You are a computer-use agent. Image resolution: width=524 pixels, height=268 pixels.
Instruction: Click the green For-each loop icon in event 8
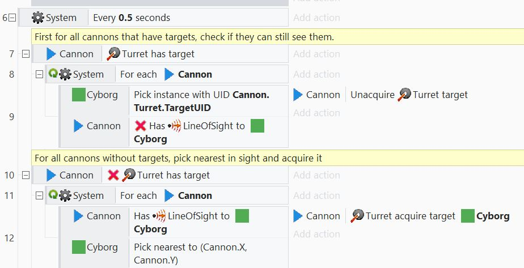(x=53, y=73)
